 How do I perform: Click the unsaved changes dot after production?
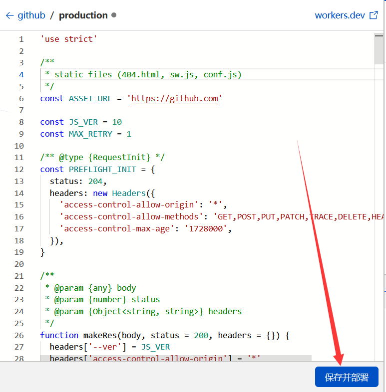[114, 15]
